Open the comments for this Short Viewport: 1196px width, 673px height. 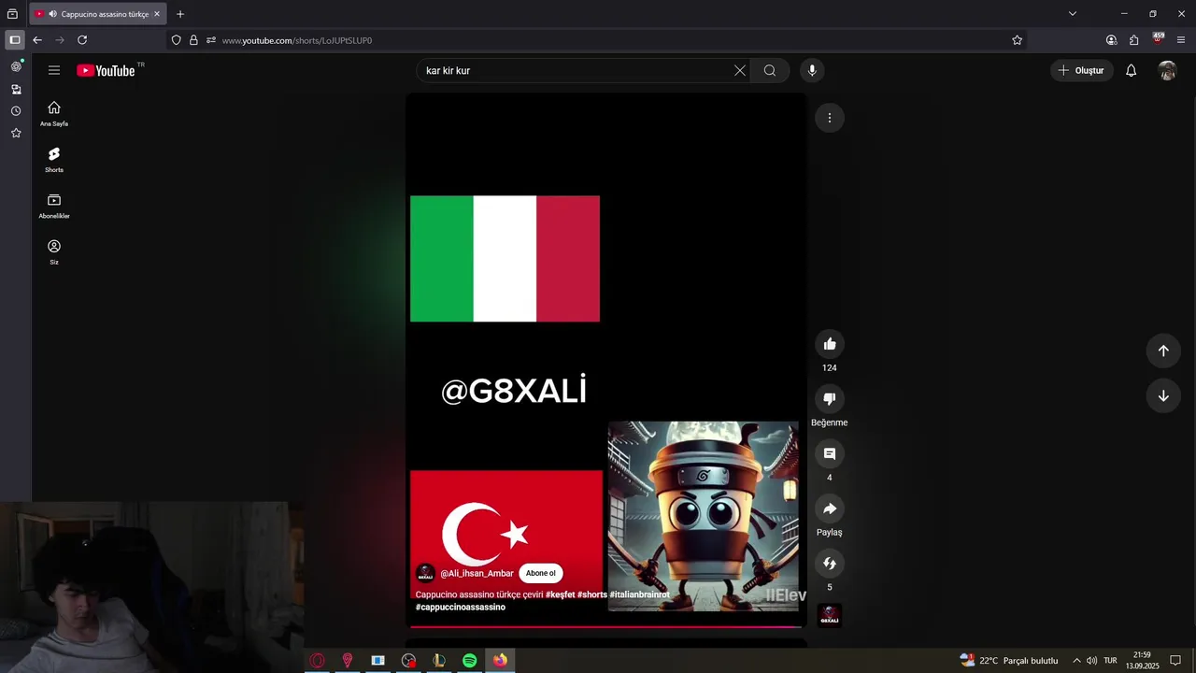[x=829, y=454]
